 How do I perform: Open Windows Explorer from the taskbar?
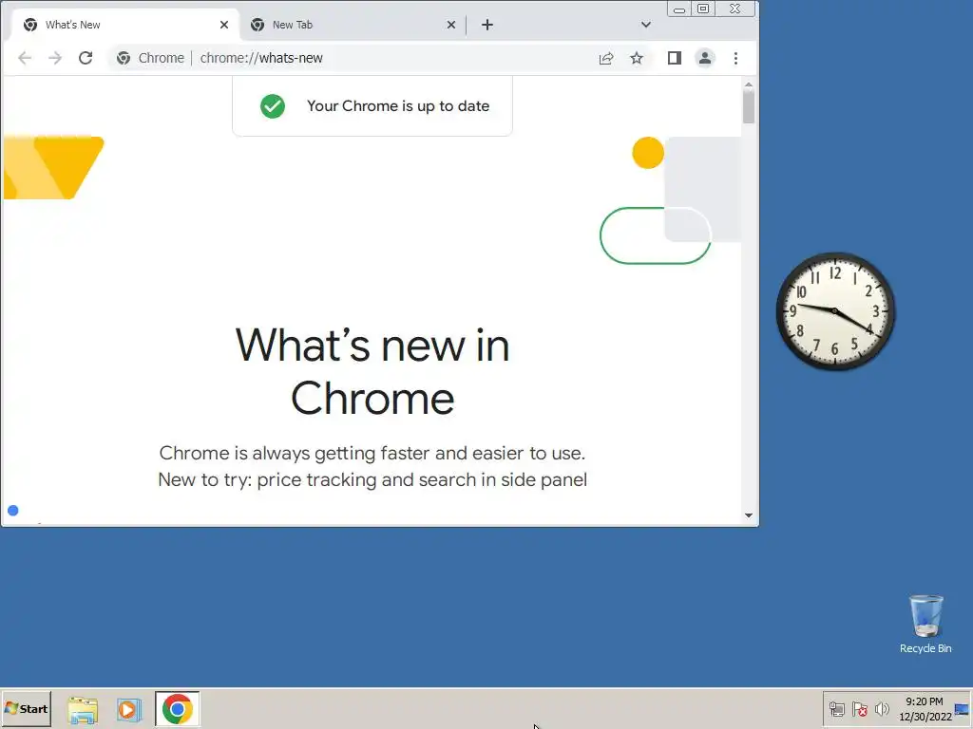(83, 709)
